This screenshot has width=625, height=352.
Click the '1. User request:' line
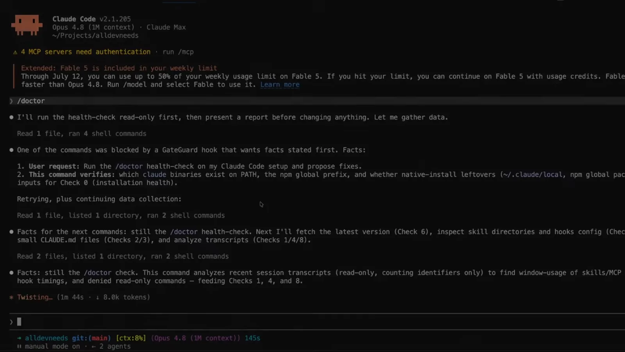coord(189,166)
